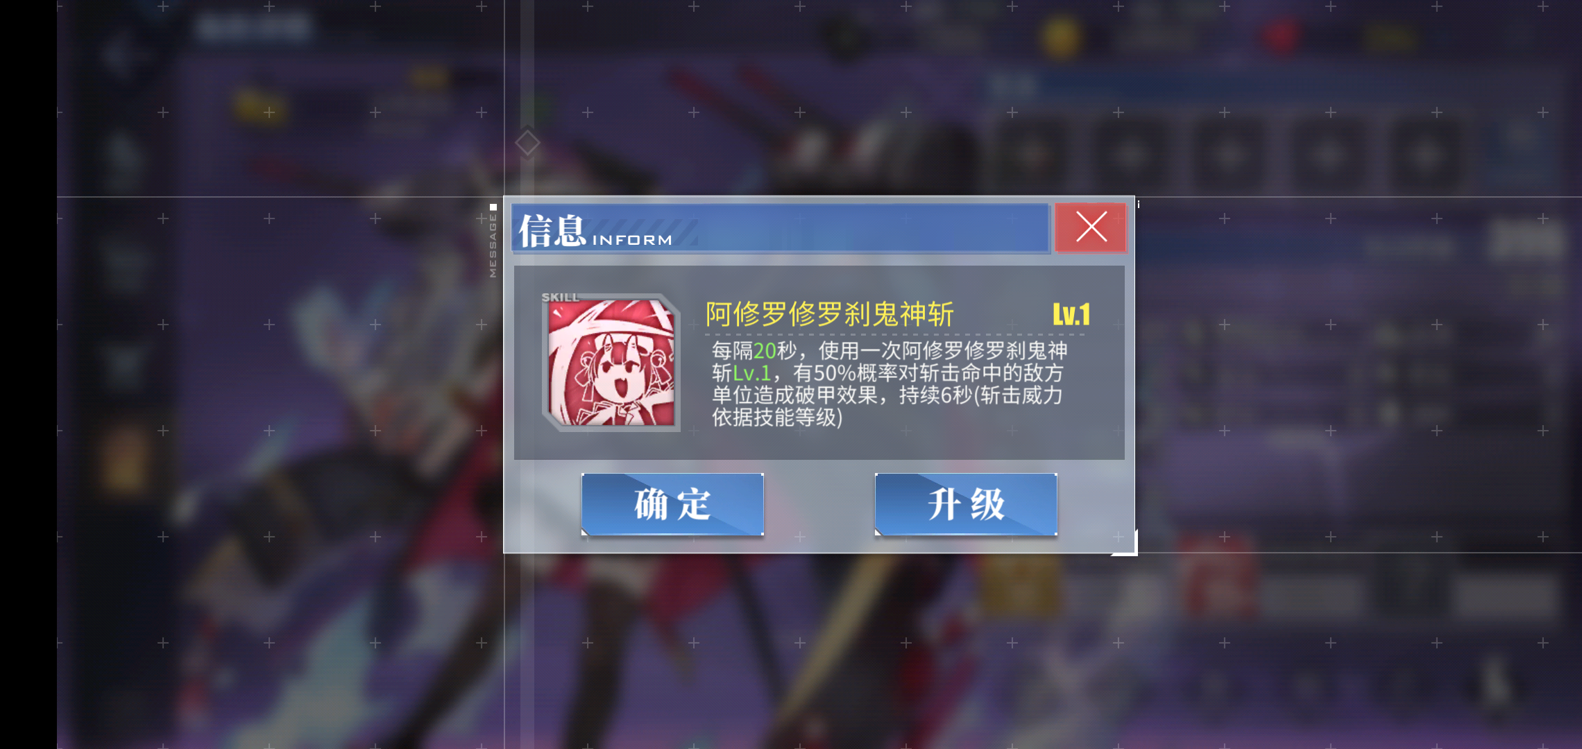Tap the SKILL tag above the skill icon

(x=560, y=297)
